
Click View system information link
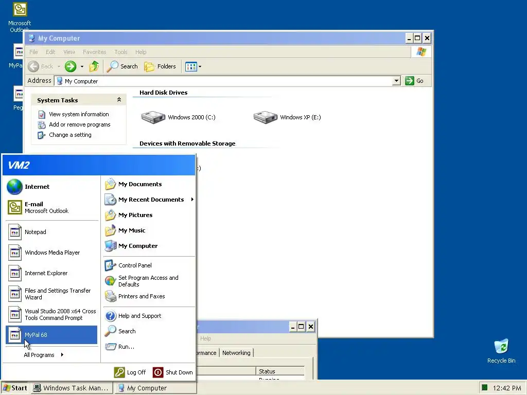(79, 114)
